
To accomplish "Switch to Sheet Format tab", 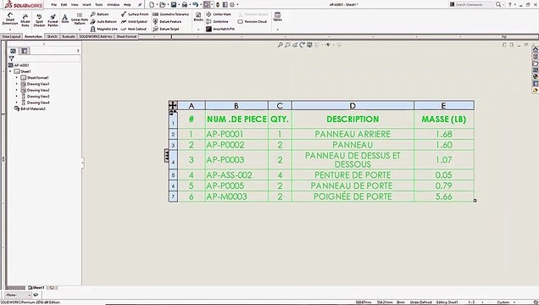I will (x=126, y=36).
